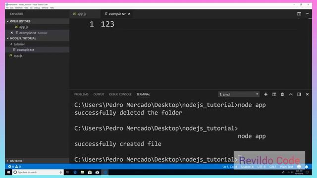Collapse the NODEJS_TUTORIAL folder section
This screenshot has width=317, height=178.
point(23,39)
